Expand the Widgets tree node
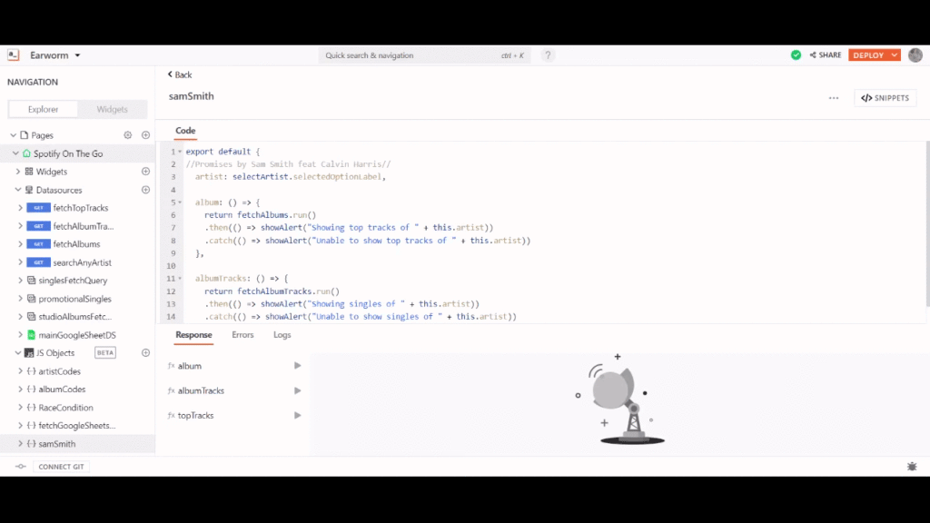This screenshot has height=523, width=930. (x=18, y=172)
